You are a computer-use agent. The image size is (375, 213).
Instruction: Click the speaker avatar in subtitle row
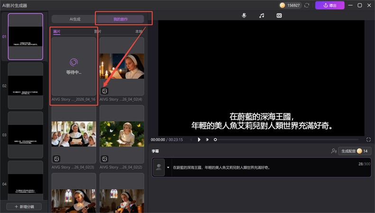pos(158,167)
